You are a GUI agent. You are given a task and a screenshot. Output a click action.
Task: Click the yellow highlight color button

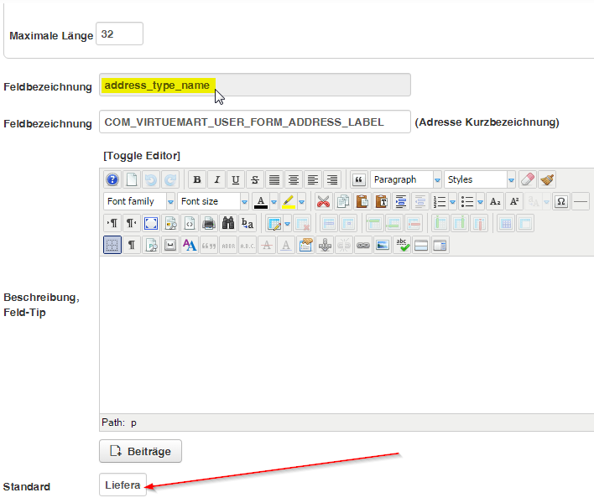point(288,201)
